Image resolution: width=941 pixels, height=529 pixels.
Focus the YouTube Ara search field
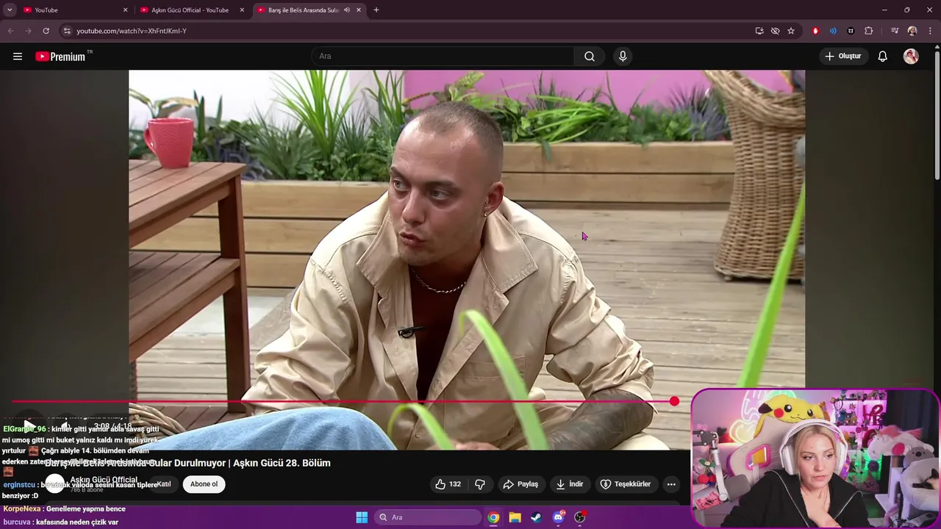tap(443, 57)
